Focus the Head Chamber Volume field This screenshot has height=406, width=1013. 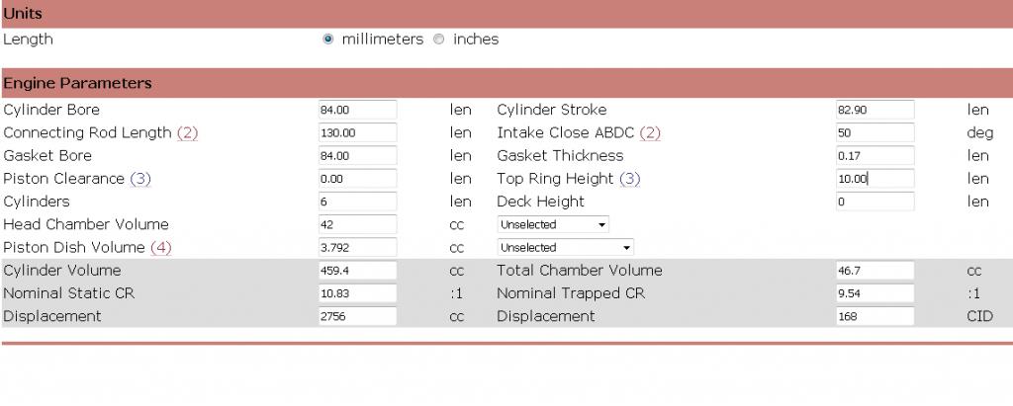pos(357,224)
